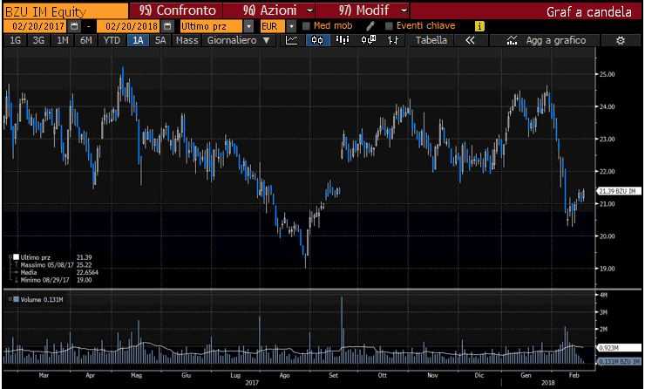Select the 1G range tab

[x=15, y=40]
